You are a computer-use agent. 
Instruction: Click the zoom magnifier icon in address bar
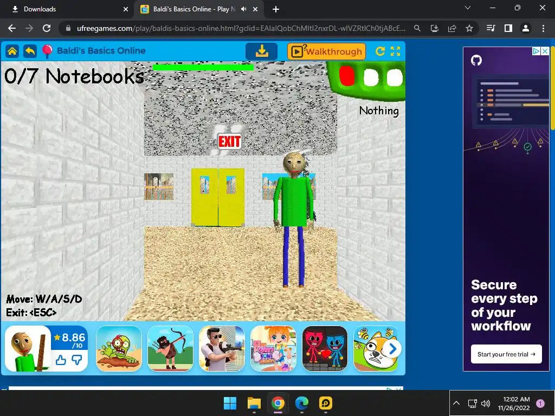click(x=417, y=28)
